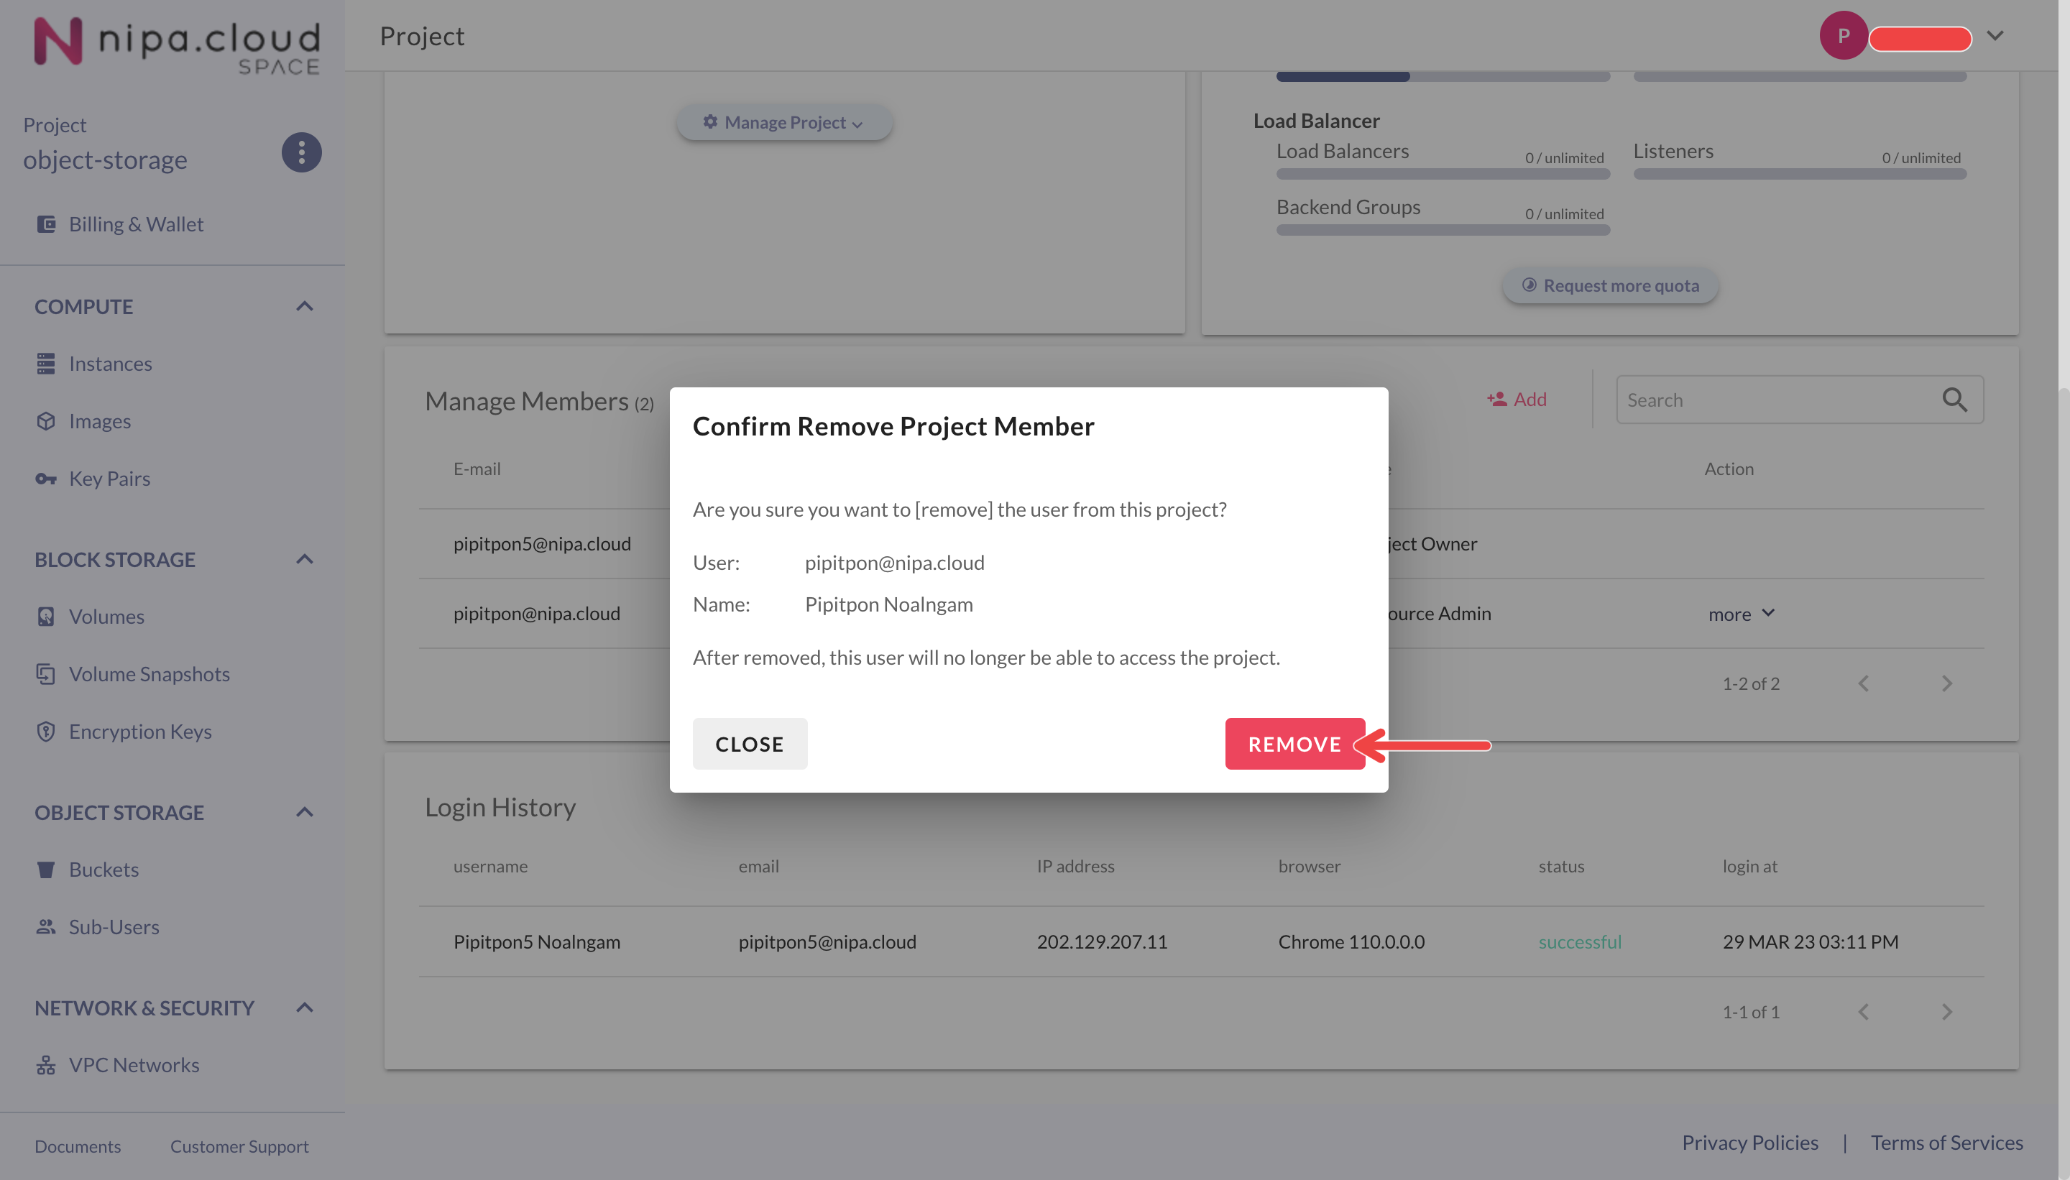
Task: Click the project options three-dot icon
Action: point(301,152)
